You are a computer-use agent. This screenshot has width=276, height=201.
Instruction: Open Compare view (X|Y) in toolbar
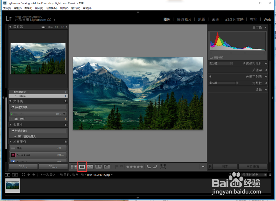[90, 167]
